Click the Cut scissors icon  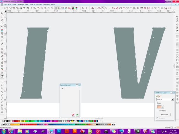pos(31,8)
